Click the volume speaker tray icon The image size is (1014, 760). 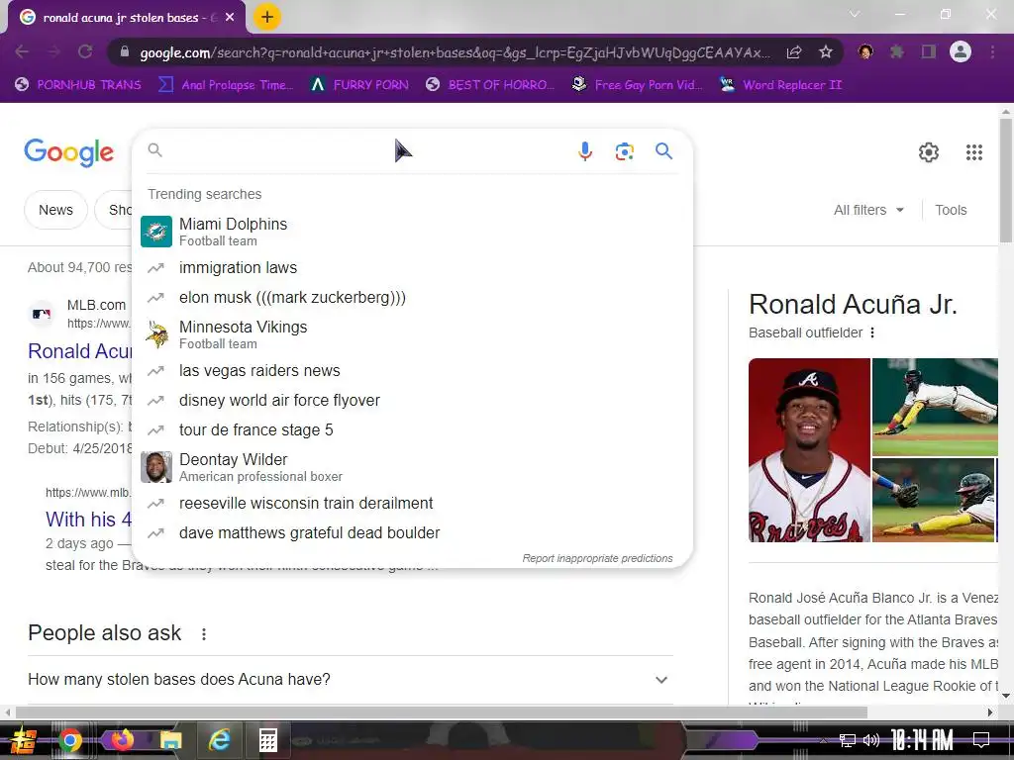(x=871, y=740)
